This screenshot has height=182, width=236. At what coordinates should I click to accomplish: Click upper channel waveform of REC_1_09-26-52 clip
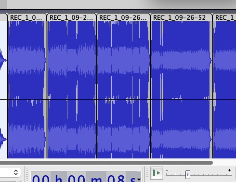click(181, 60)
